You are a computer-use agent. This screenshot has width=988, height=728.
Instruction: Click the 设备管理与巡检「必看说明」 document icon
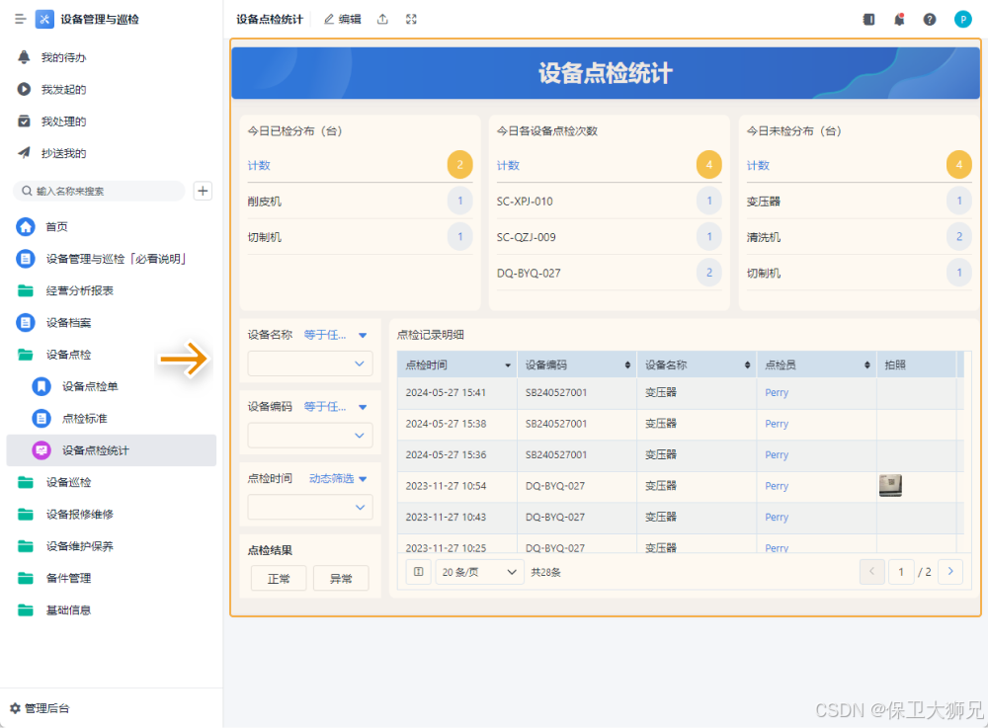(x=26, y=259)
